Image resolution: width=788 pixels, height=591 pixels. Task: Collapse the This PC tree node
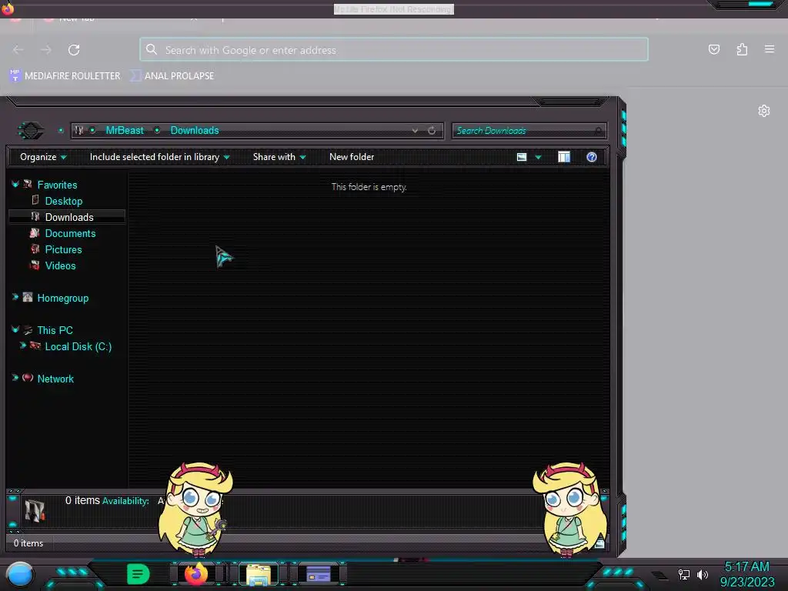coord(15,329)
